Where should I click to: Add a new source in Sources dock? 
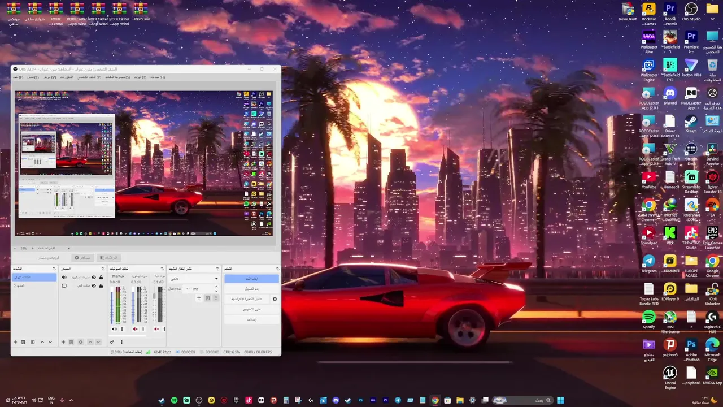[63, 342]
